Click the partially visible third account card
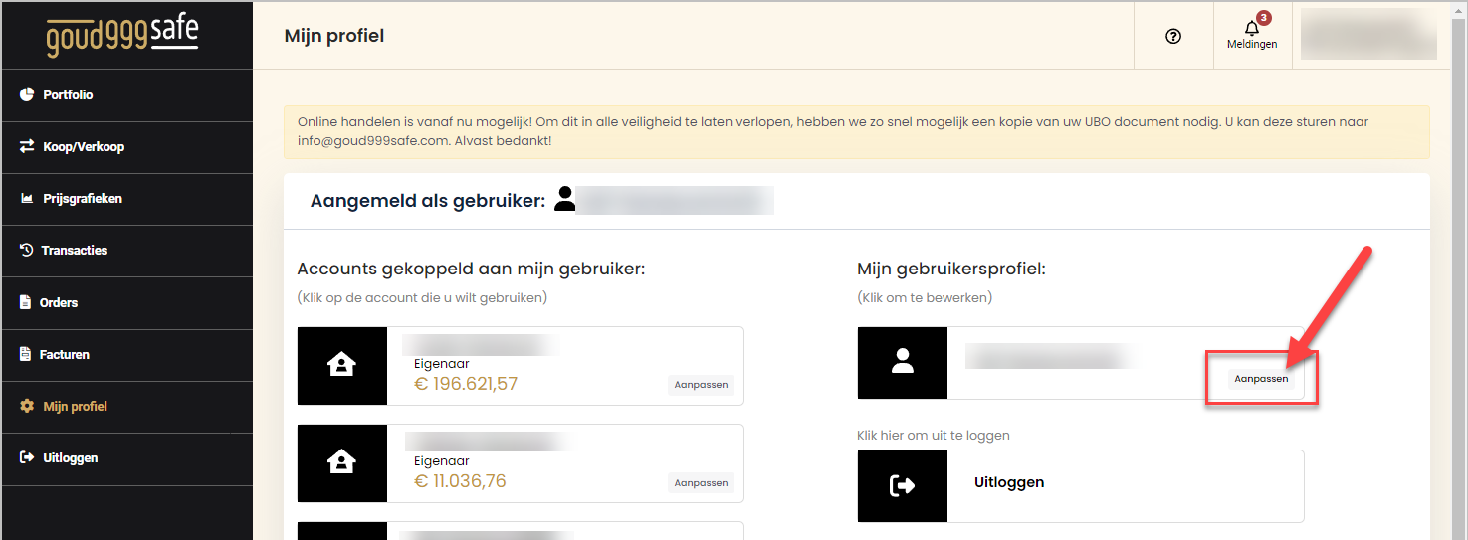Image resolution: width=1468 pixels, height=540 pixels. (x=521, y=531)
